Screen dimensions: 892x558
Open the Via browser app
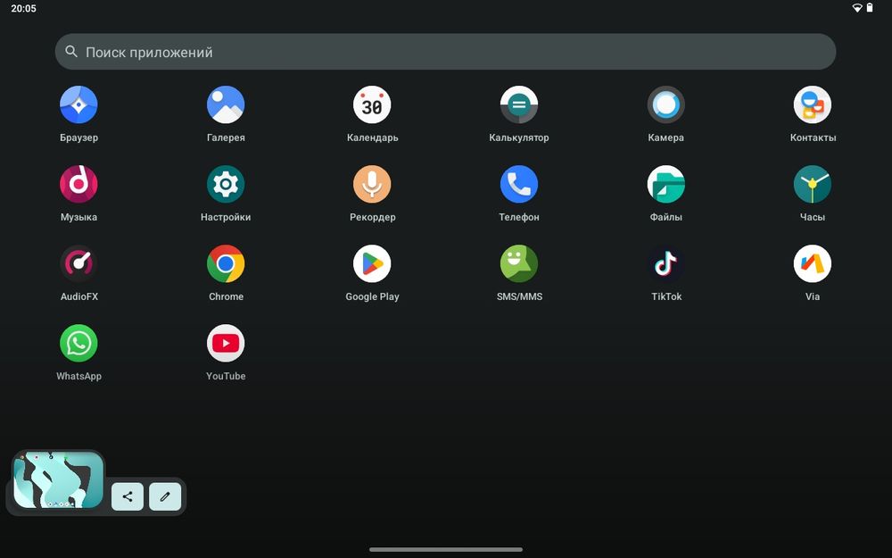pos(813,263)
